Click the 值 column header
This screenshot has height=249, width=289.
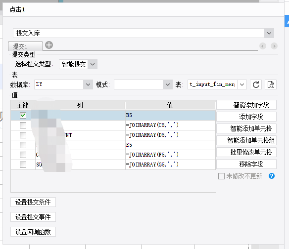[x=170, y=105]
